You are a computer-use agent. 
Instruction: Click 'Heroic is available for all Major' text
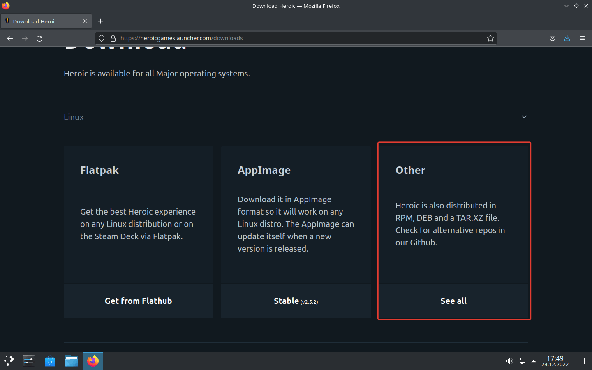coord(157,74)
